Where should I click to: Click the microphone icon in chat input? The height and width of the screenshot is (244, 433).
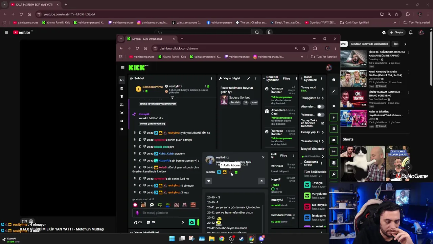pos(137,213)
